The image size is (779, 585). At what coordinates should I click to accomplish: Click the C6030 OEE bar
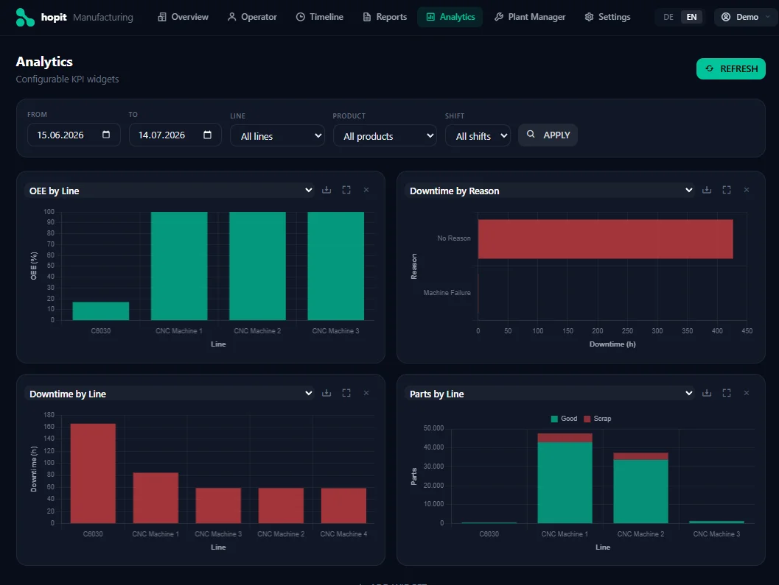(101, 311)
